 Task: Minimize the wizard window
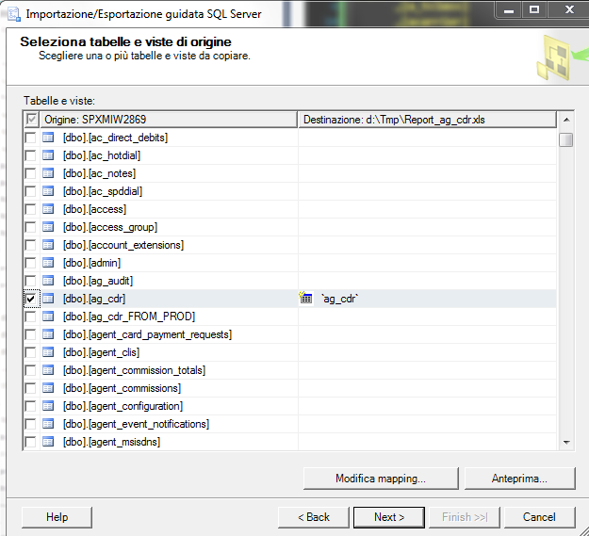point(509,9)
